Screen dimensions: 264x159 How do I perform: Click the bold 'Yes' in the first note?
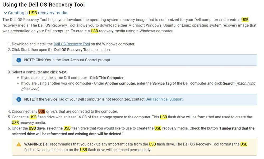pyautogui.click(x=48, y=60)
